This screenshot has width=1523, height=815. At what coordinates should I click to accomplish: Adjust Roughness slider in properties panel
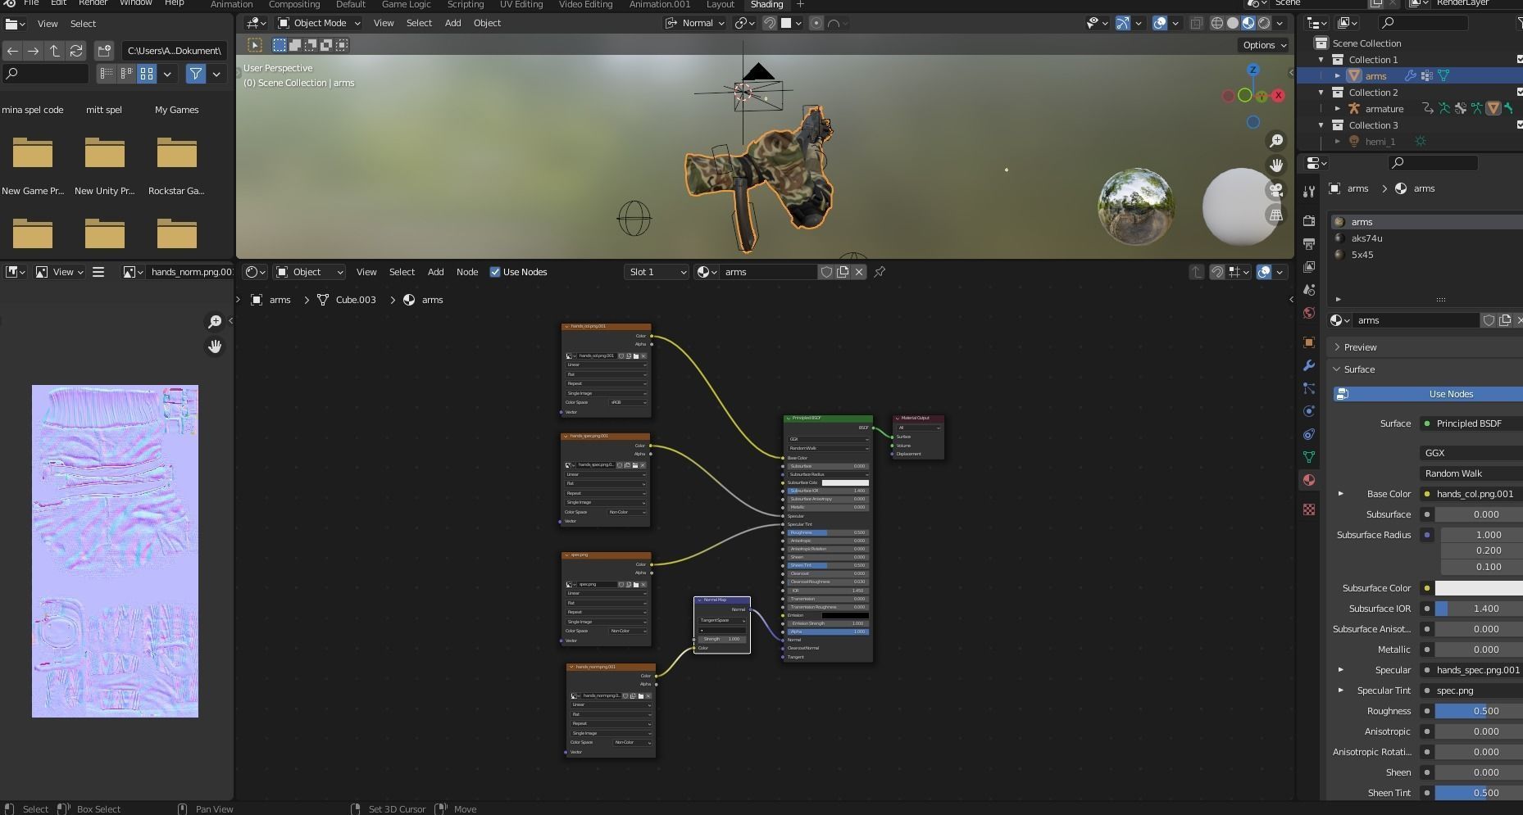click(x=1479, y=711)
